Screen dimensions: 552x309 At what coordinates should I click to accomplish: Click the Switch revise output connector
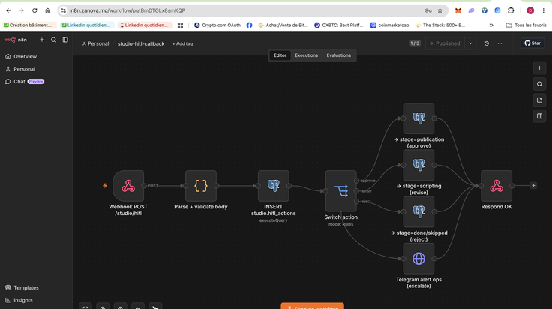356,191
